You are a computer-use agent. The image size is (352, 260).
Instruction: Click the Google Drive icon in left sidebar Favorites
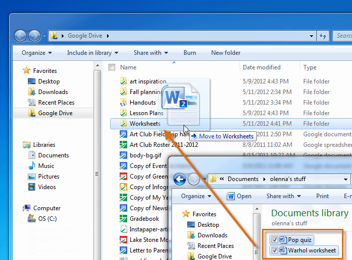point(32,113)
